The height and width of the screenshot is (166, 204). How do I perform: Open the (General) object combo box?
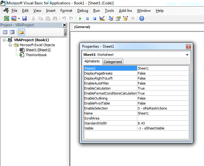pos(138,27)
